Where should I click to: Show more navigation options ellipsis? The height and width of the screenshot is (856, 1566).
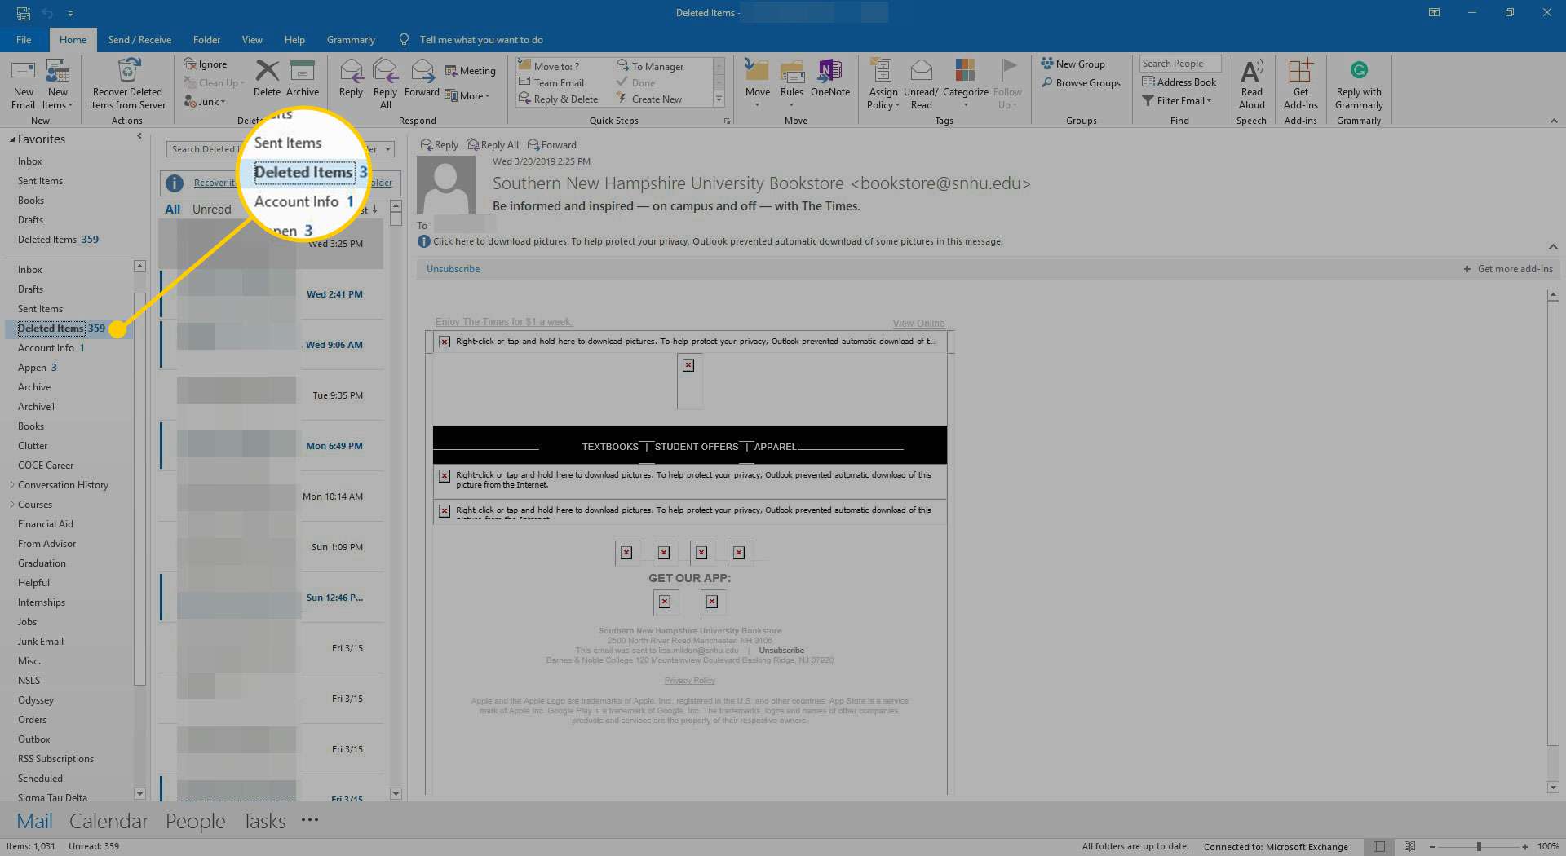click(310, 820)
